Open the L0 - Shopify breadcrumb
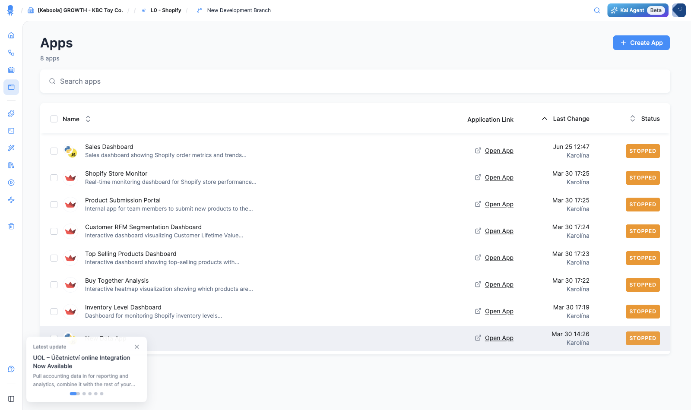The height and width of the screenshot is (410, 691). [x=162, y=10]
